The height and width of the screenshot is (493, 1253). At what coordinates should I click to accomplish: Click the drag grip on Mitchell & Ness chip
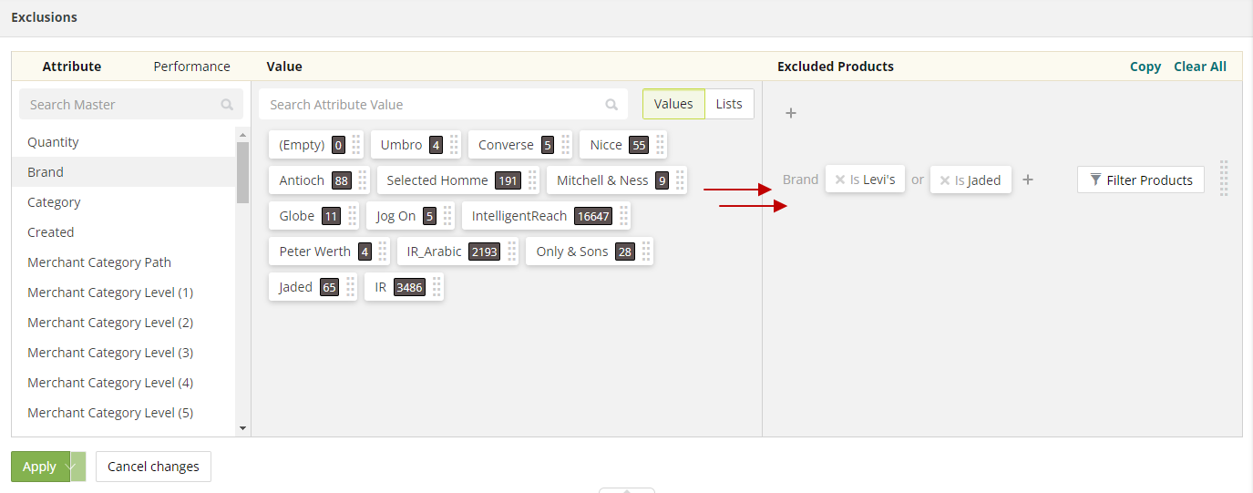click(680, 180)
